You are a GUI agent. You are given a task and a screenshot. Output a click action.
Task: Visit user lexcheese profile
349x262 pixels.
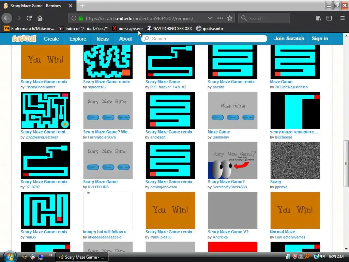[284, 137]
